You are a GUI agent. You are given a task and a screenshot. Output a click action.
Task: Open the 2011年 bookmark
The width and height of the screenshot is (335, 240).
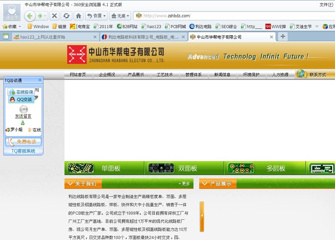103,27
